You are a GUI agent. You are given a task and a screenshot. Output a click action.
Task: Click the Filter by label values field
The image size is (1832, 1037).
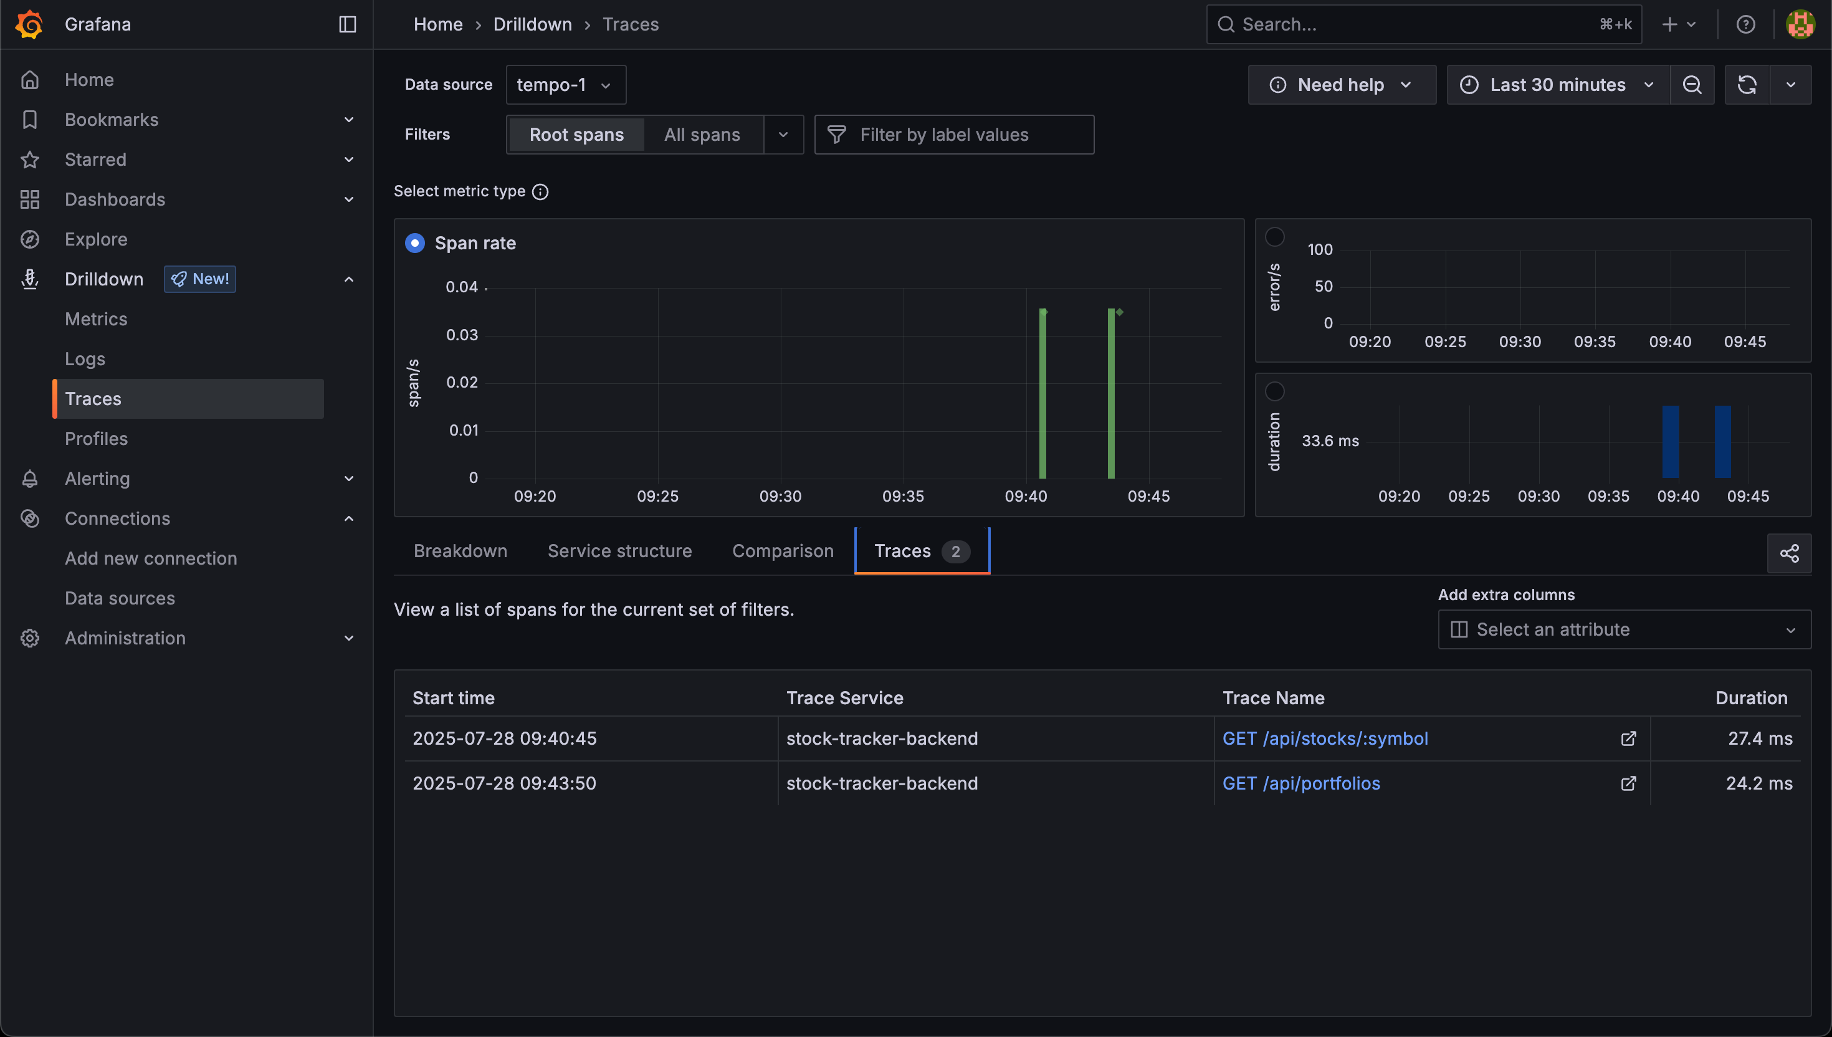954,135
